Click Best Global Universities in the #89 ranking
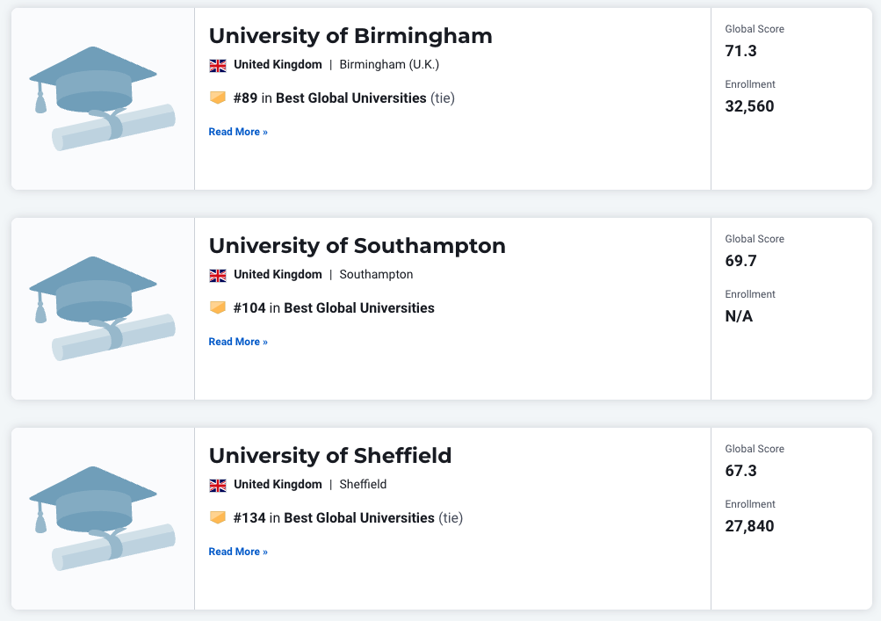This screenshot has height=621, width=881. click(x=351, y=97)
